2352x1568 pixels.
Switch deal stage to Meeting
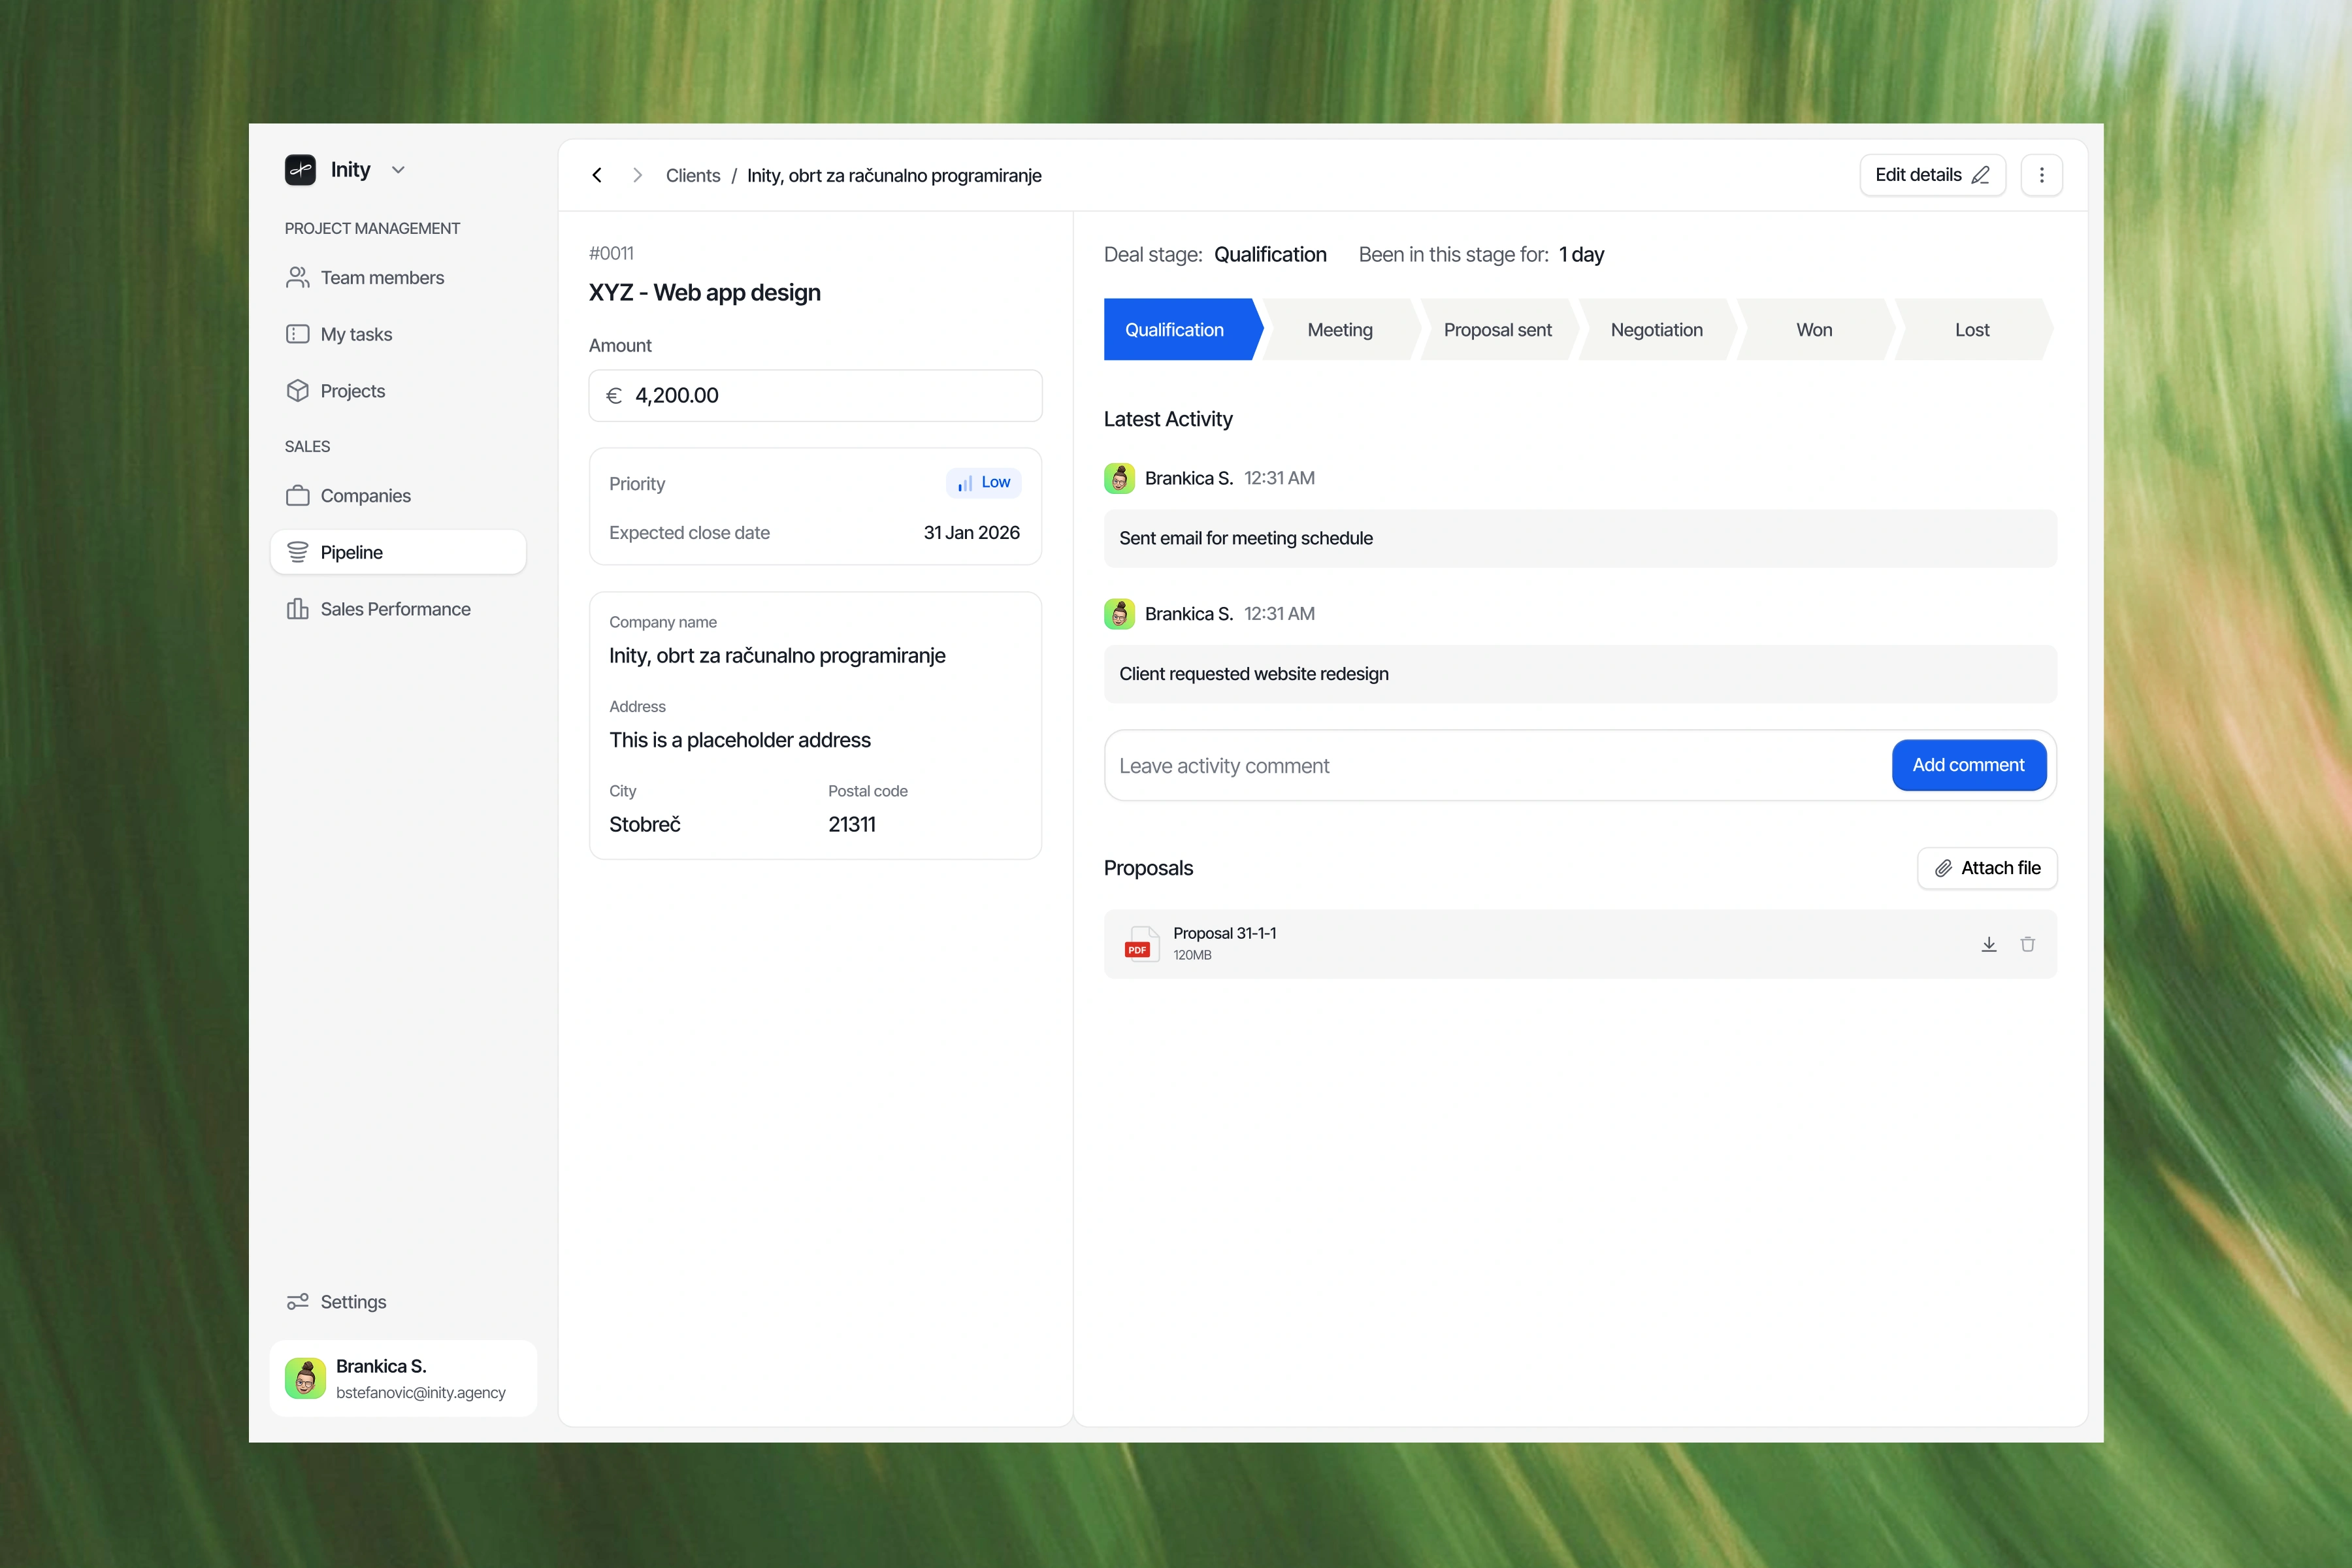(1340, 329)
